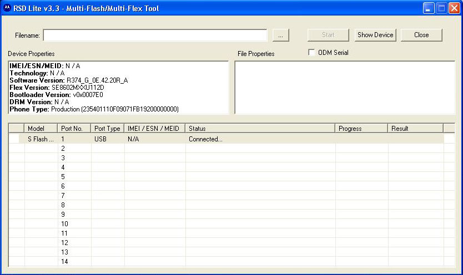The height and width of the screenshot is (275, 463).
Task: Click inside the File Properties box
Action: pos(345,88)
